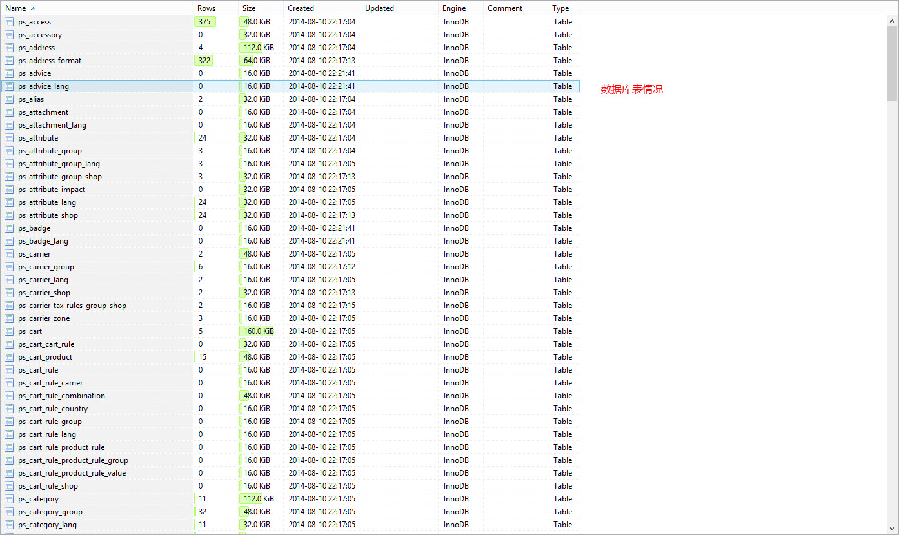This screenshot has height=535, width=899.
Task: Select the ps_carrier_tax_rules_group_shop table
Action: 72,306
